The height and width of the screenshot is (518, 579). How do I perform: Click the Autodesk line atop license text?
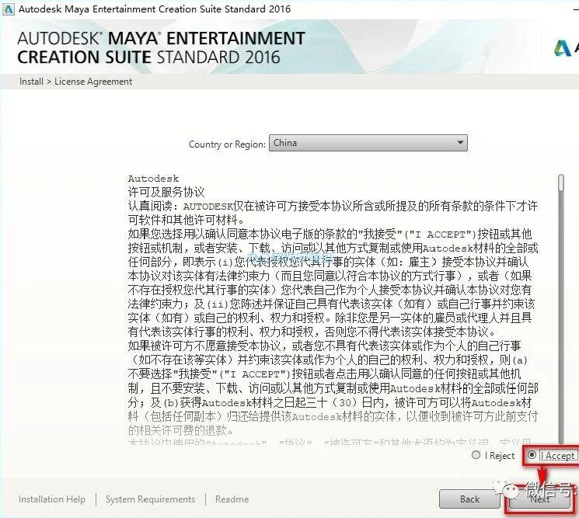tap(153, 179)
